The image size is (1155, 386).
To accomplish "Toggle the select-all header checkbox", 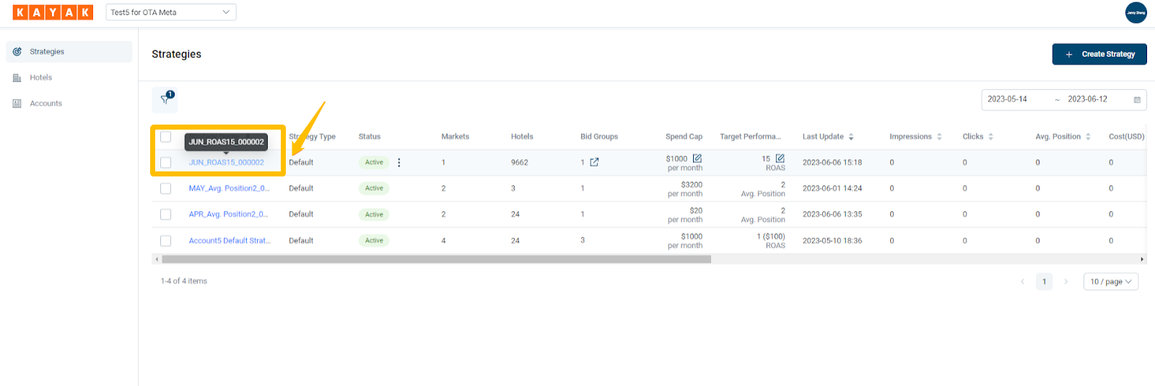I will pos(166,137).
